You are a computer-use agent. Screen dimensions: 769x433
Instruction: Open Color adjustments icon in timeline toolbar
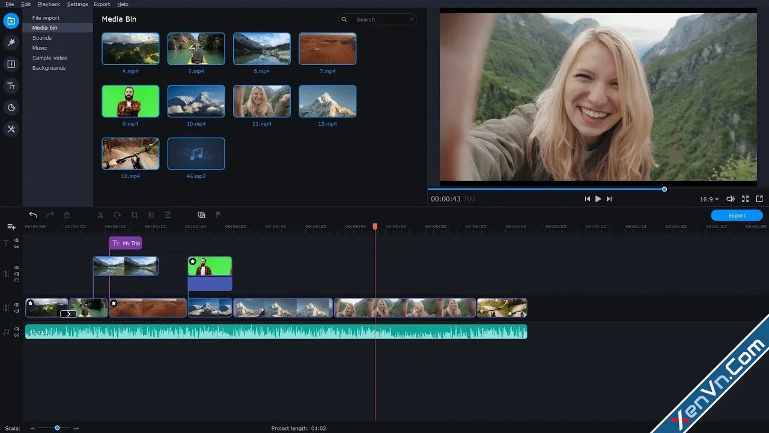pos(151,215)
